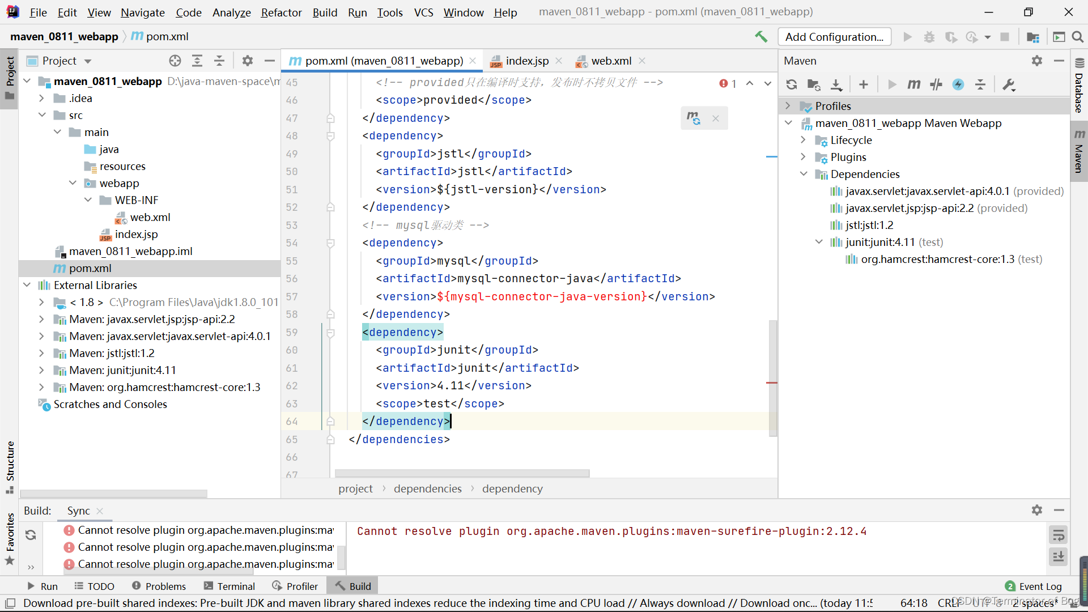The width and height of the screenshot is (1088, 612).
Task: Open the Terminal tool window tab
Action: coord(229,586)
